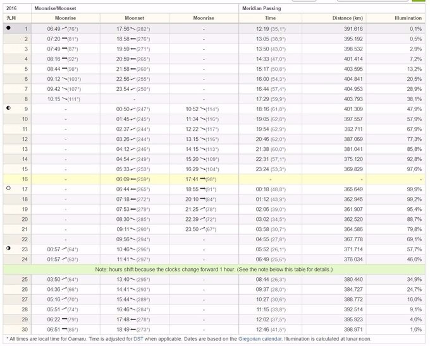The image size is (430, 346).
Task: Click the first quarter moon icon on day 9
Action: click(8, 108)
